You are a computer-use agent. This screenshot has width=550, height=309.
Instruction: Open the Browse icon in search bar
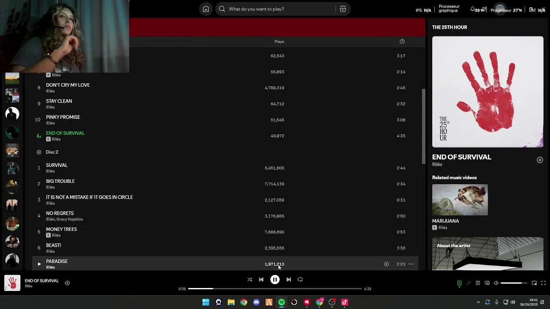click(343, 9)
